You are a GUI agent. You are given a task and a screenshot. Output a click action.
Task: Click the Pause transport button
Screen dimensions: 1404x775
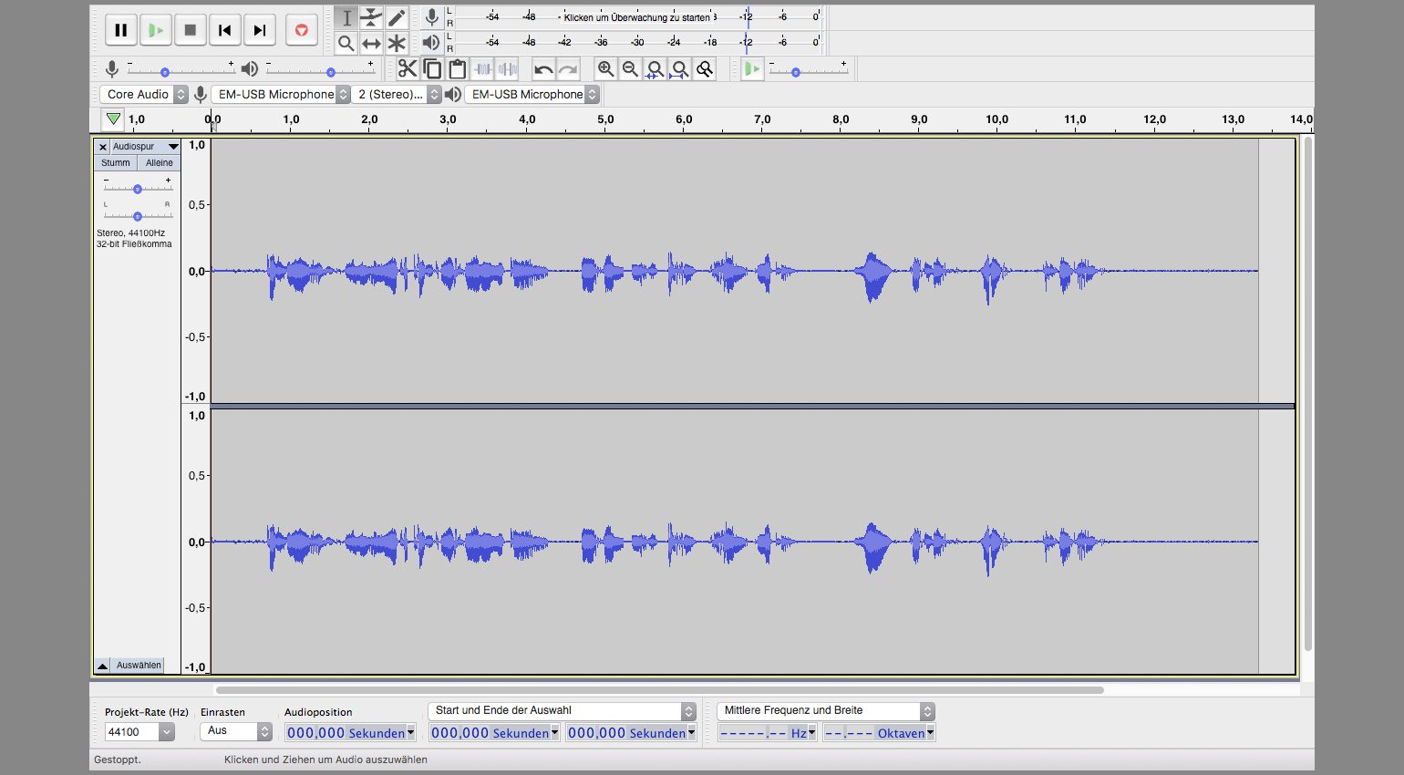[120, 30]
